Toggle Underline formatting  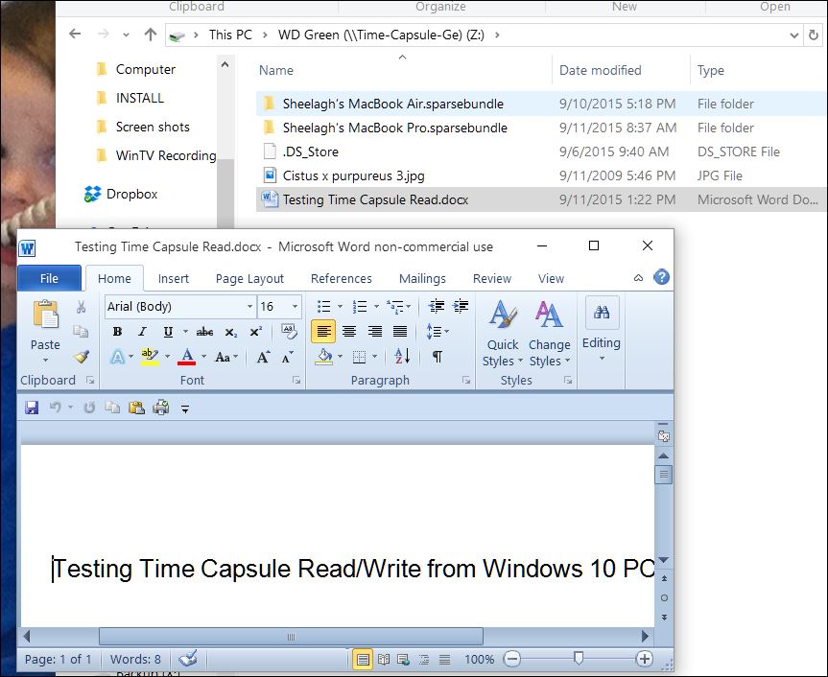(168, 332)
